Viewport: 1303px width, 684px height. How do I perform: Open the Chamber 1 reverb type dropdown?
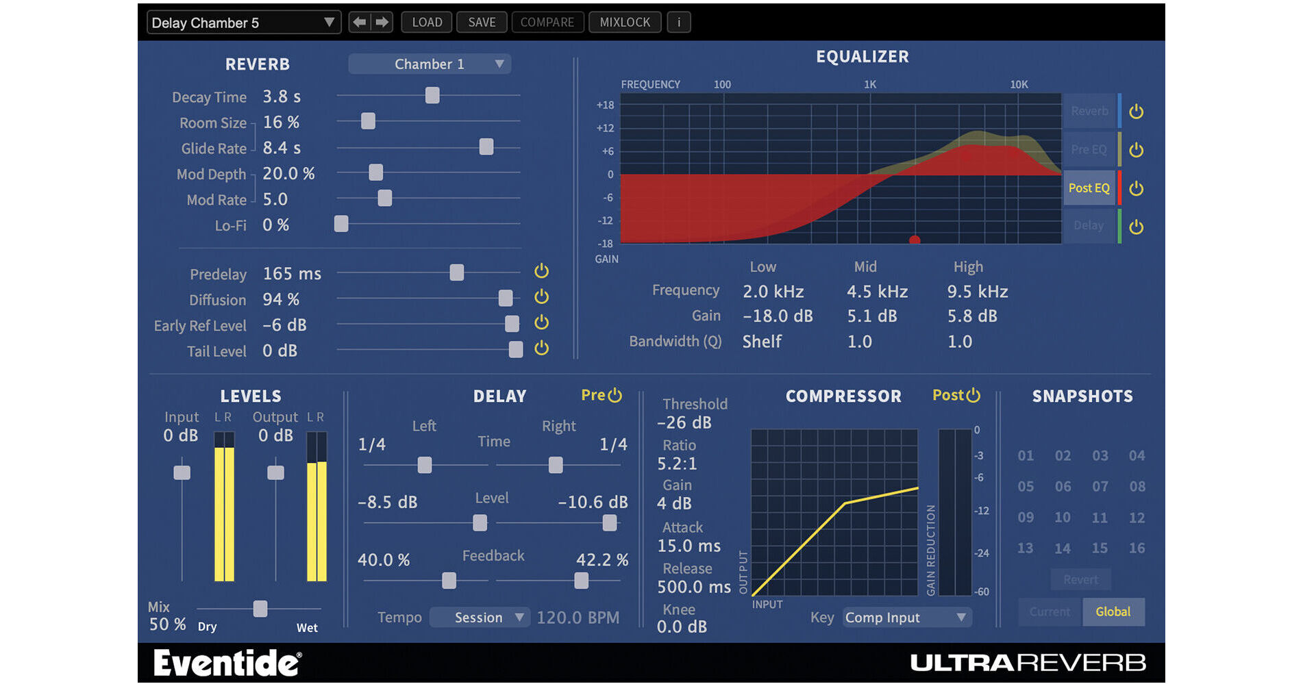[430, 64]
